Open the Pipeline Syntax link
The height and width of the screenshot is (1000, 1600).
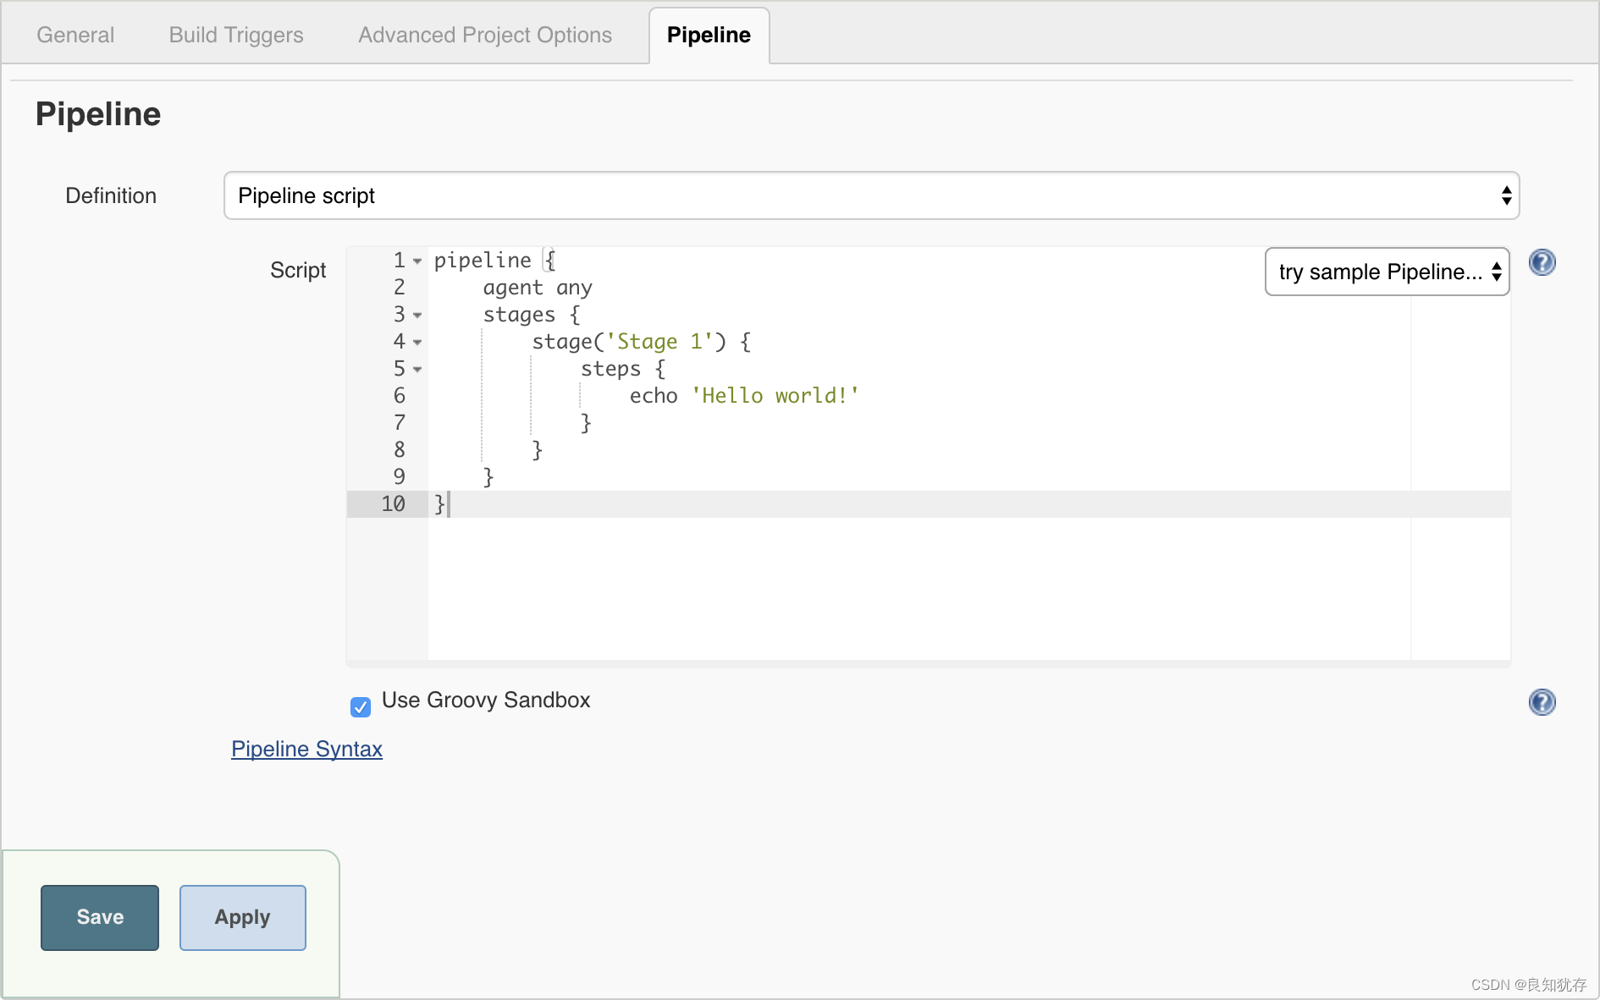pos(306,749)
